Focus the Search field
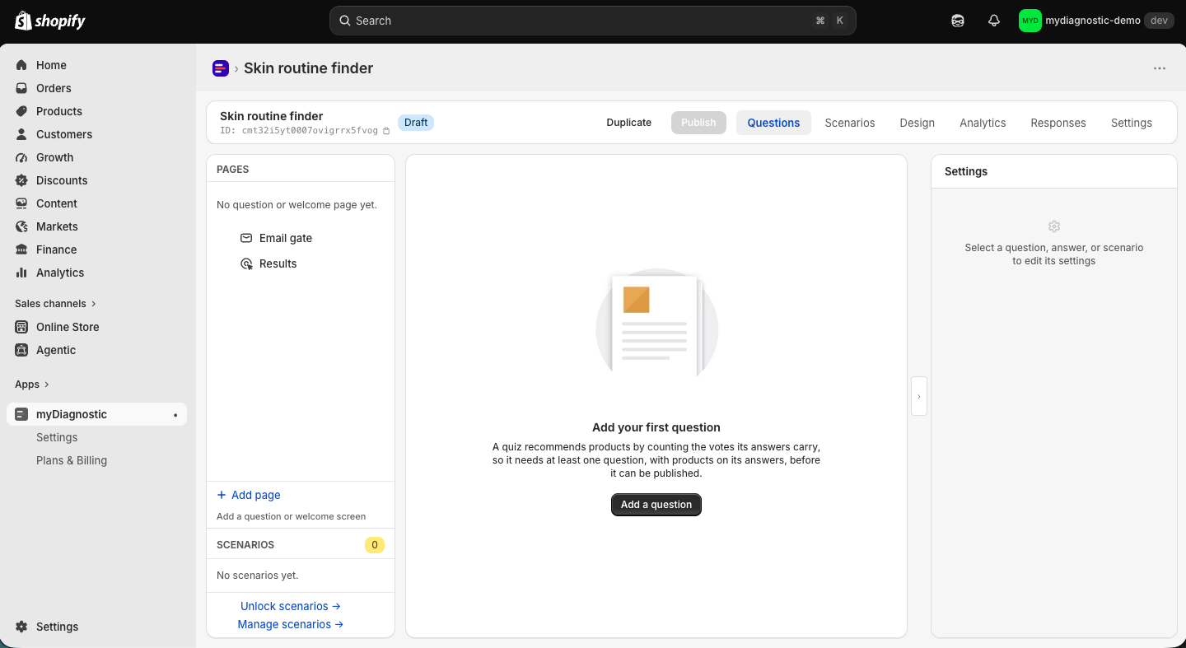This screenshot has width=1186, height=648. 593,21
